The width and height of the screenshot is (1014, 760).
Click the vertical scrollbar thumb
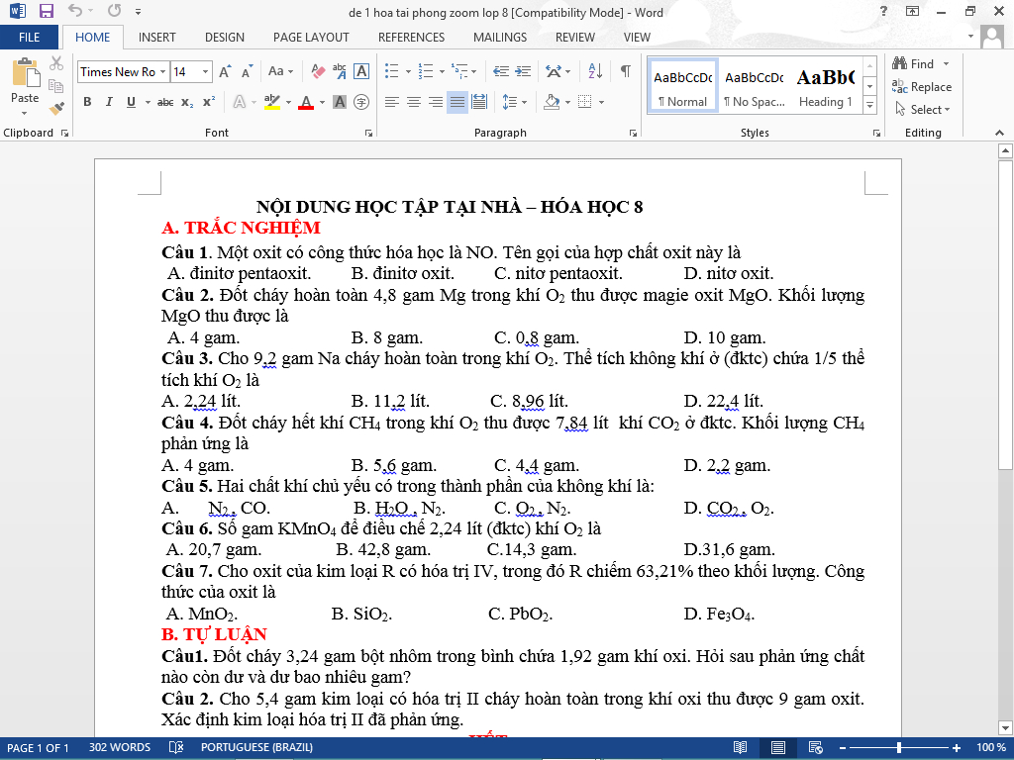[1005, 316]
